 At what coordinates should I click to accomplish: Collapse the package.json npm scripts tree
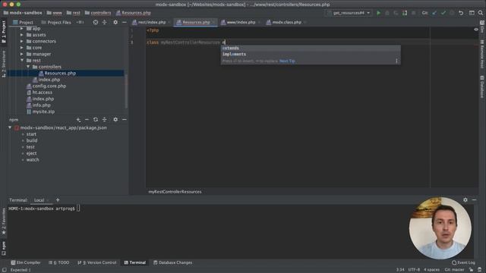click(x=10, y=127)
